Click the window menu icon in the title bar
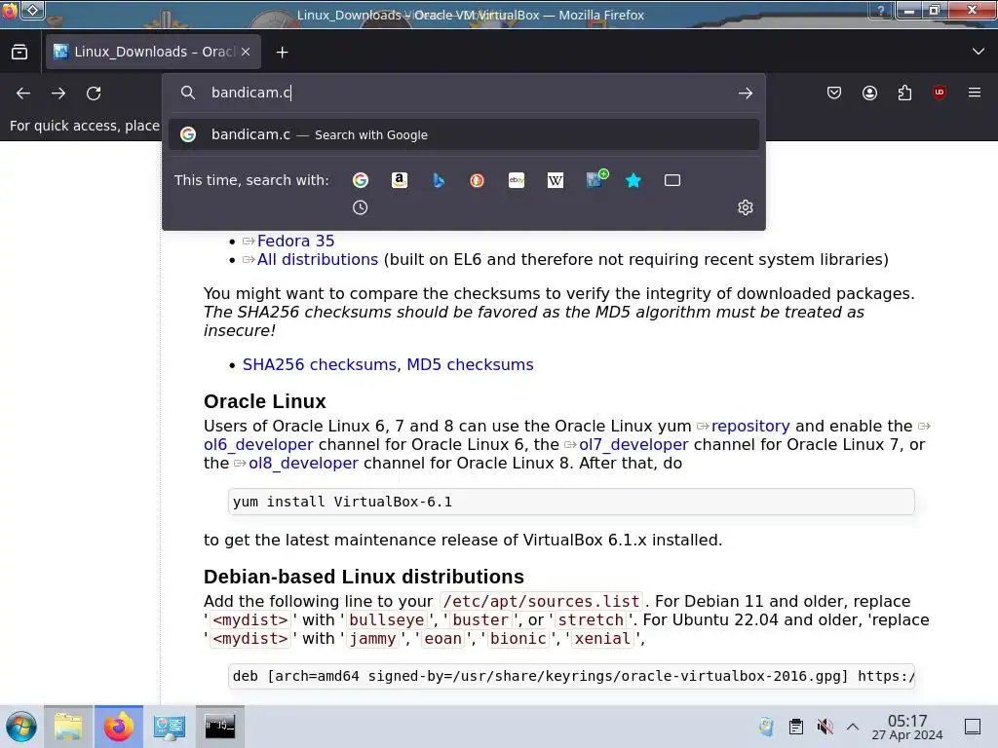 point(10,10)
